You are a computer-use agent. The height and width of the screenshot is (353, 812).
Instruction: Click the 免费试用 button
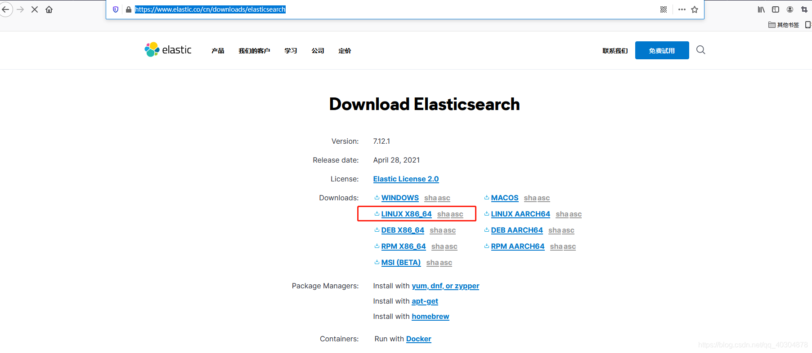(662, 50)
